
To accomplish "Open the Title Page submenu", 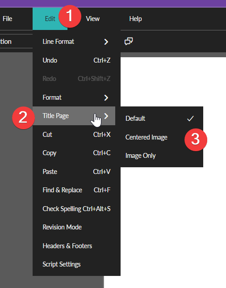I will [74, 116].
